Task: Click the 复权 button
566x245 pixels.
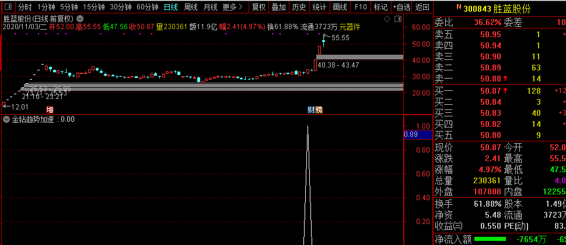Action: pyautogui.click(x=259, y=7)
